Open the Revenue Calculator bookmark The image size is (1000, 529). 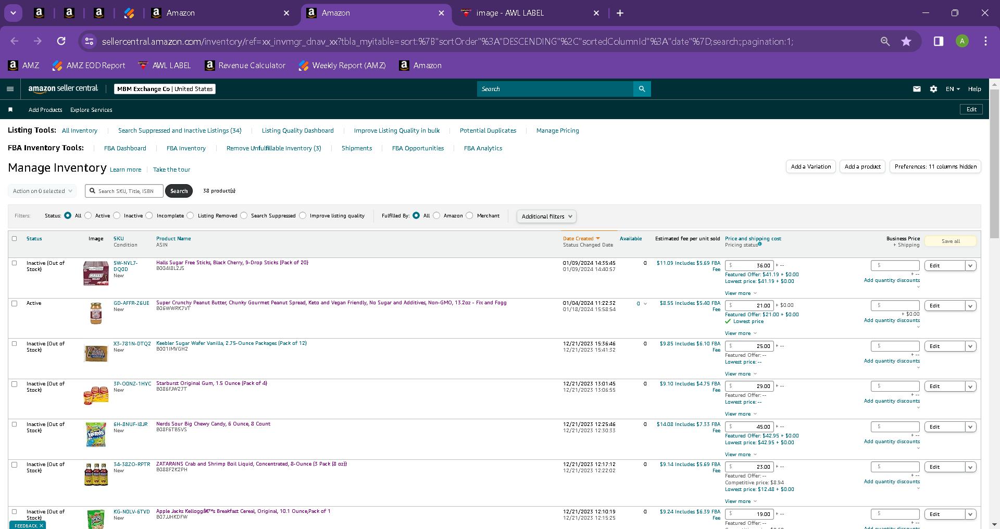coord(245,66)
